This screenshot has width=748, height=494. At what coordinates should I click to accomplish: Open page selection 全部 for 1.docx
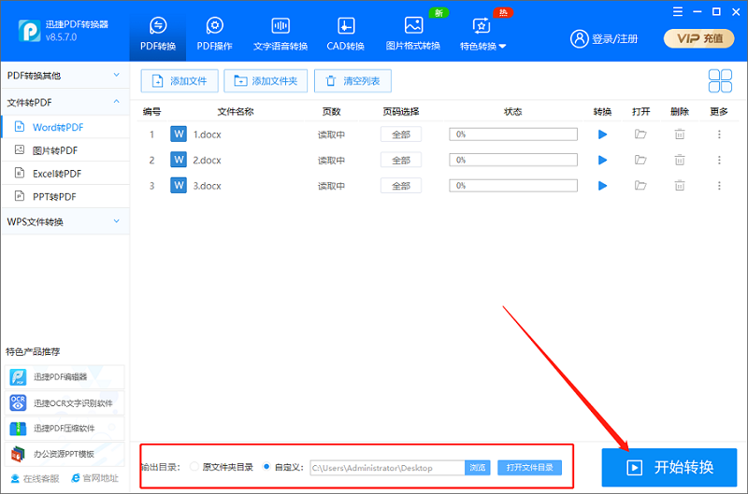(x=401, y=134)
